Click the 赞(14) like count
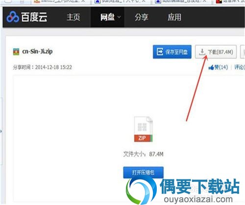This screenshot has width=245, height=205. (221, 67)
